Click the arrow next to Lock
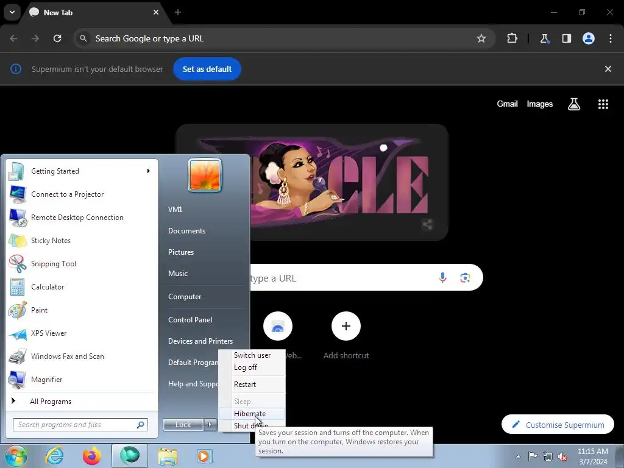The height and width of the screenshot is (468, 624). [x=210, y=425]
